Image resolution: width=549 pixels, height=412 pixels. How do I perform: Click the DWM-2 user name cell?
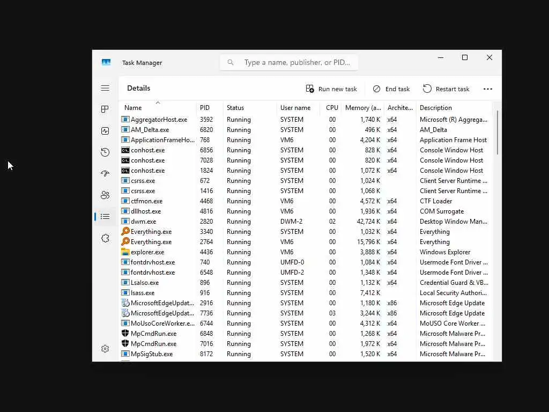pos(291,222)
